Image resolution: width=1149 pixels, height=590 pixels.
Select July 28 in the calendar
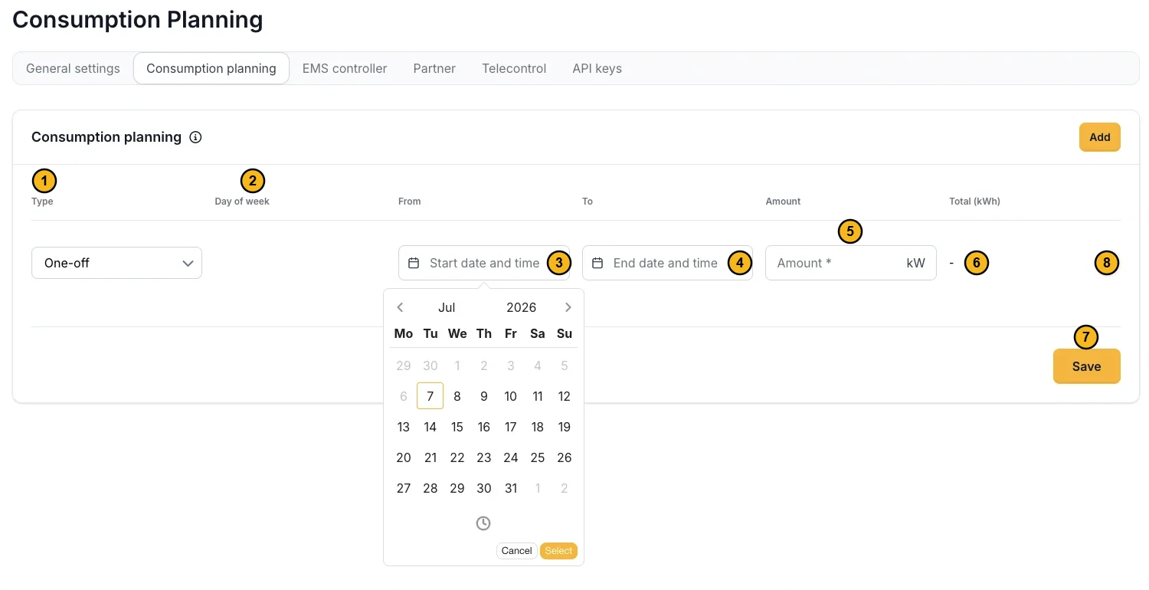pyautogui.click(x=430, y=488)
